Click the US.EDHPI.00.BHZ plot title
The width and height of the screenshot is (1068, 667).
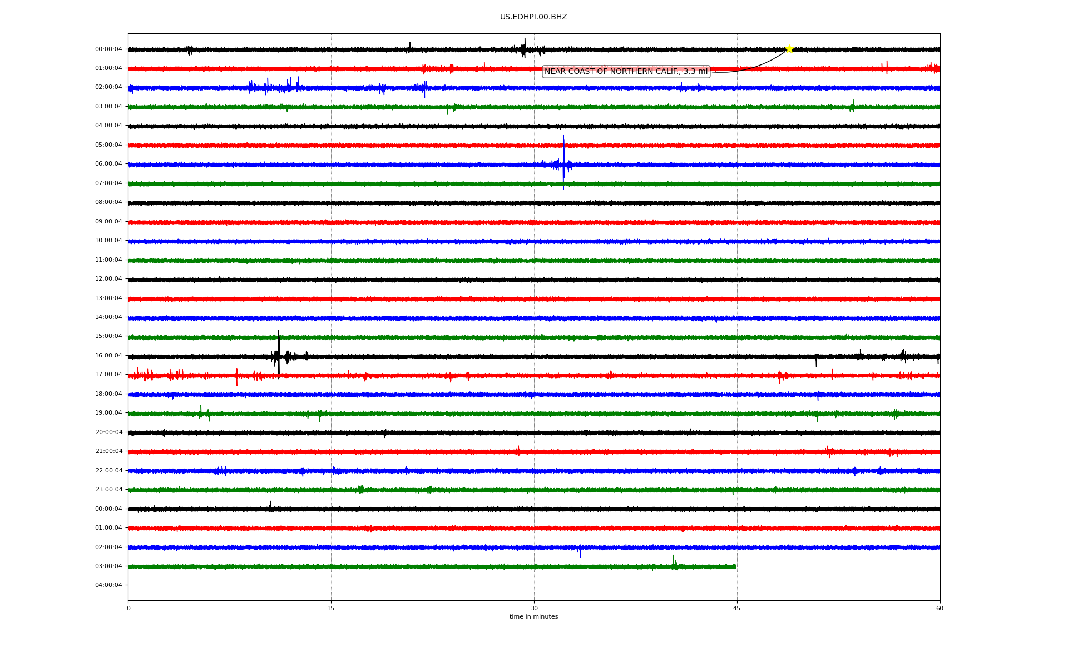pos(533,17)
